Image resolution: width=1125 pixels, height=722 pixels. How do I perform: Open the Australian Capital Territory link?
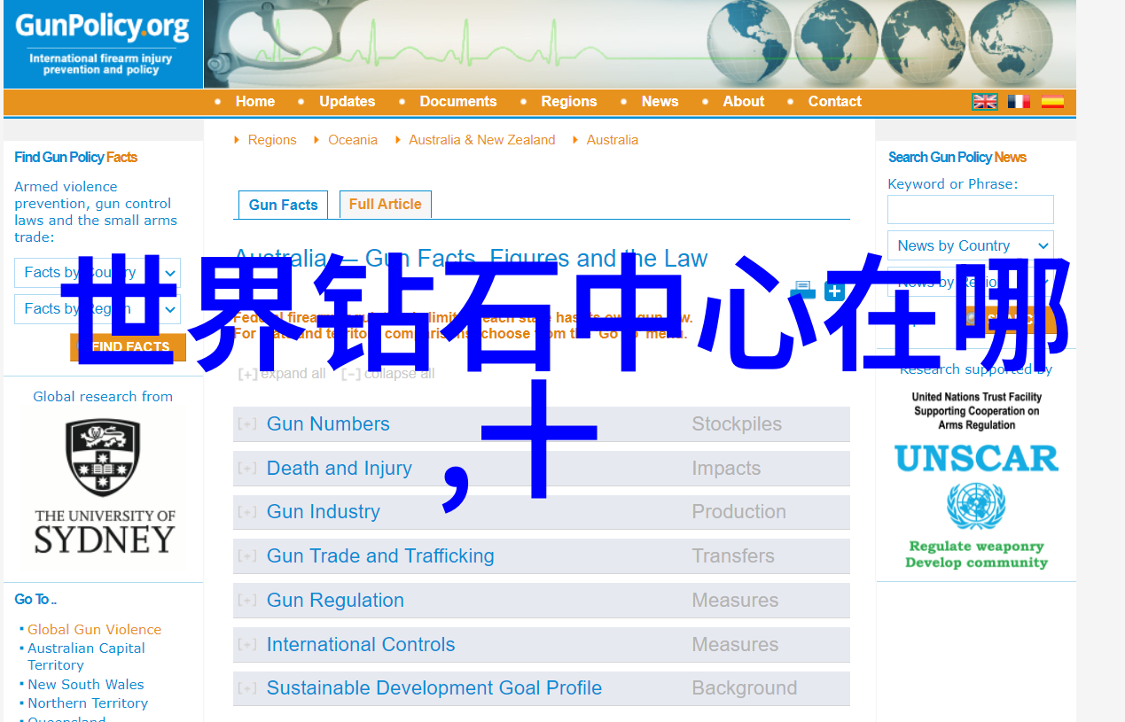click(x=86, y=656)
